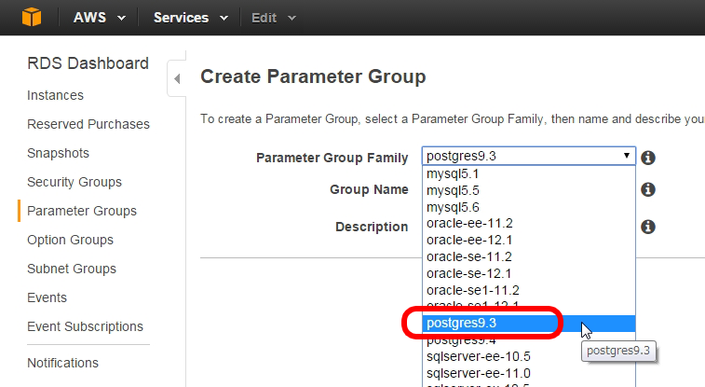Select oracle-se1-11.2 from the list
The image size is (705, 387).
point(529,290)
